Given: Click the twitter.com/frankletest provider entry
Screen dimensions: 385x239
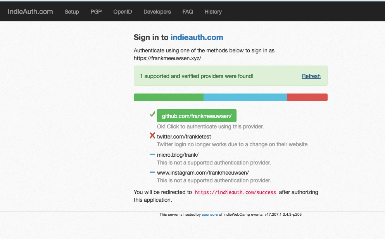Looking at the screenshot, I should coord(184,137).
